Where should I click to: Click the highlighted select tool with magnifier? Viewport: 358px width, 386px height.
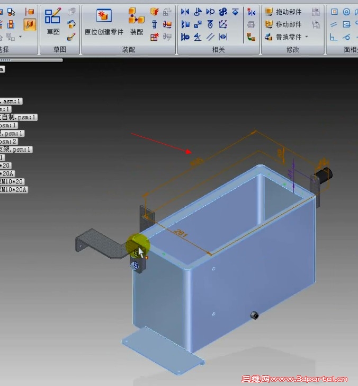[30, 24]
